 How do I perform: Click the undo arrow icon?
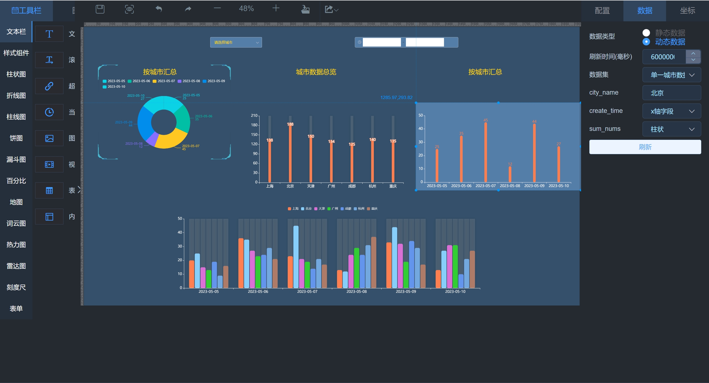pos(159,9)
